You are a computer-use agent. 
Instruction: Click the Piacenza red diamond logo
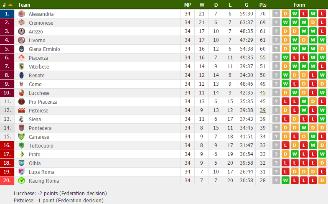[21, 58]
